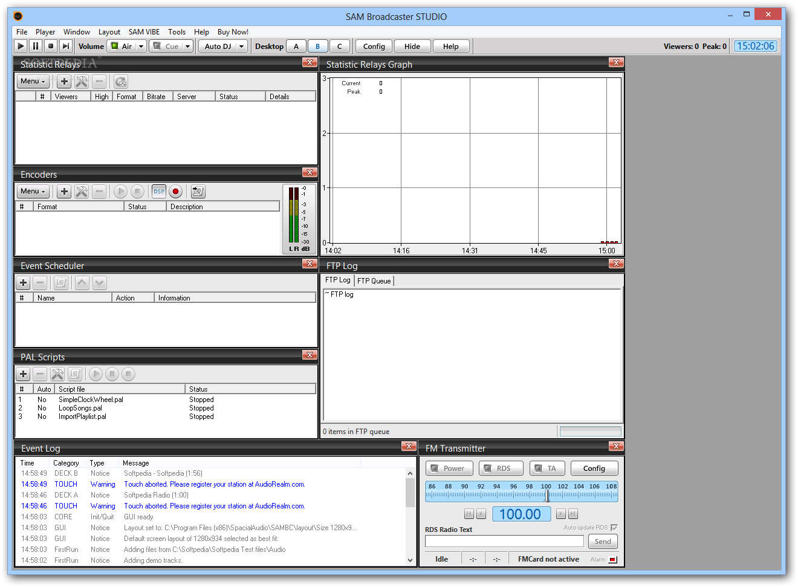Toggle the Cue output button
Viewport: 798px width, 587px height.
point(166,46)
